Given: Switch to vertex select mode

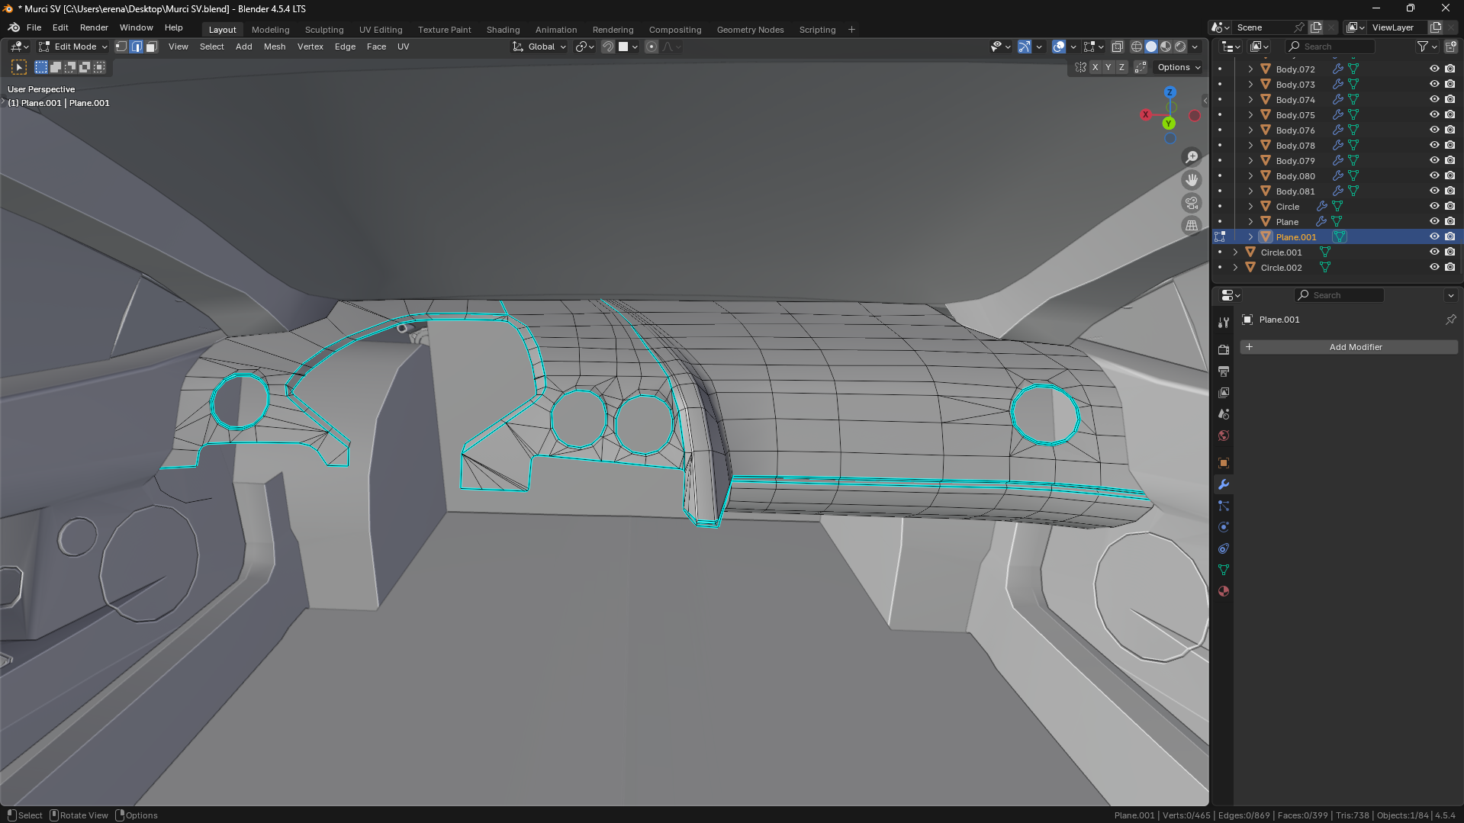Looking at the screenshot, I should point(121,47).
